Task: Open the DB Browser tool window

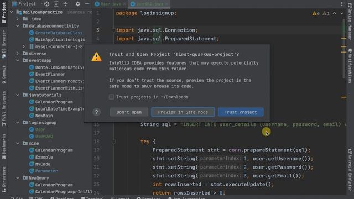Action: (x=4, y=44)
